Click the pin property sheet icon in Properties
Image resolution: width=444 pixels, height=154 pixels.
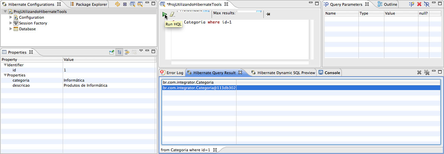(111, 52)
